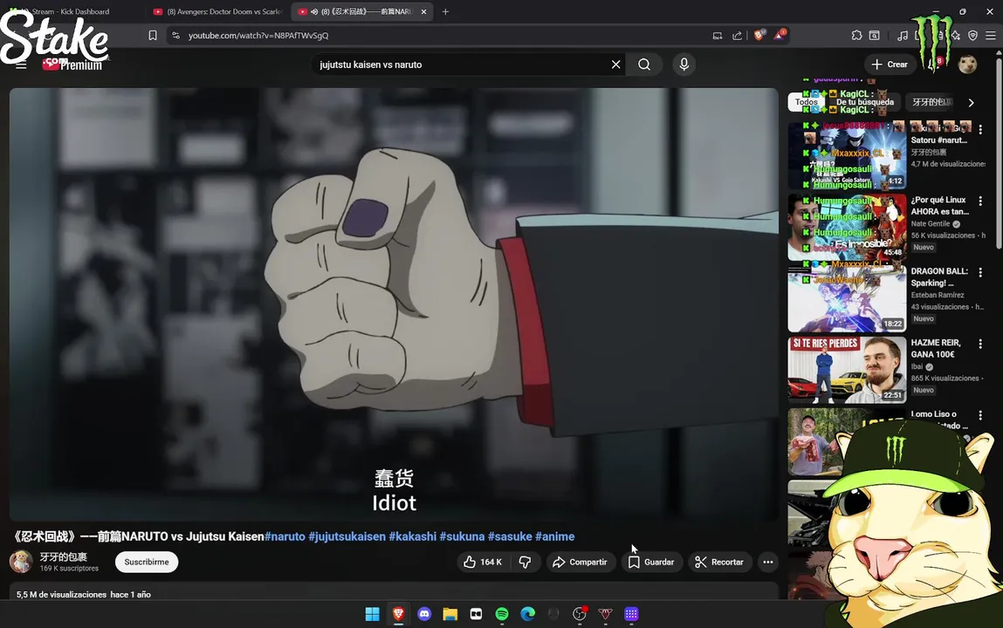1003x628 pixels.
Task: Open the #sukuna hashtag link
Action: [x=462, y=536]
